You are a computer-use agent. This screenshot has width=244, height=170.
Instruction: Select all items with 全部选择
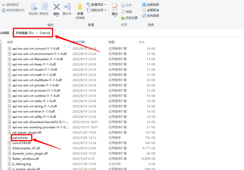[x=150, y=5]
